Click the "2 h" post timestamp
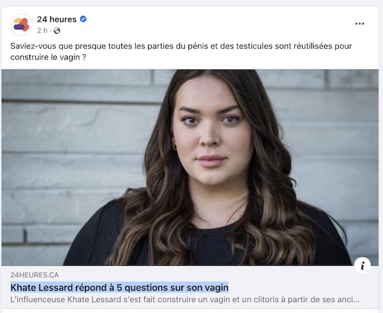The height and width of the screenshot is (313, 383). click(x=42, y=31)
